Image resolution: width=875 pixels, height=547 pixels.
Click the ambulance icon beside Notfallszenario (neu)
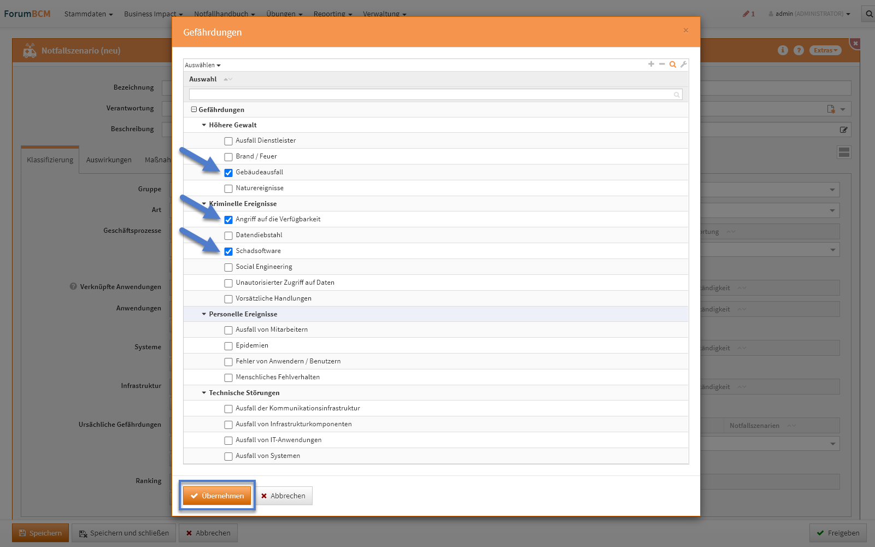30,50
